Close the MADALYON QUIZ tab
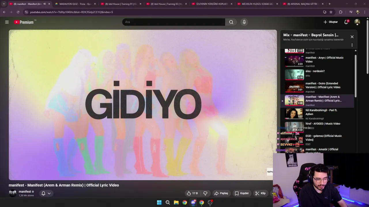 click(95, 4)
